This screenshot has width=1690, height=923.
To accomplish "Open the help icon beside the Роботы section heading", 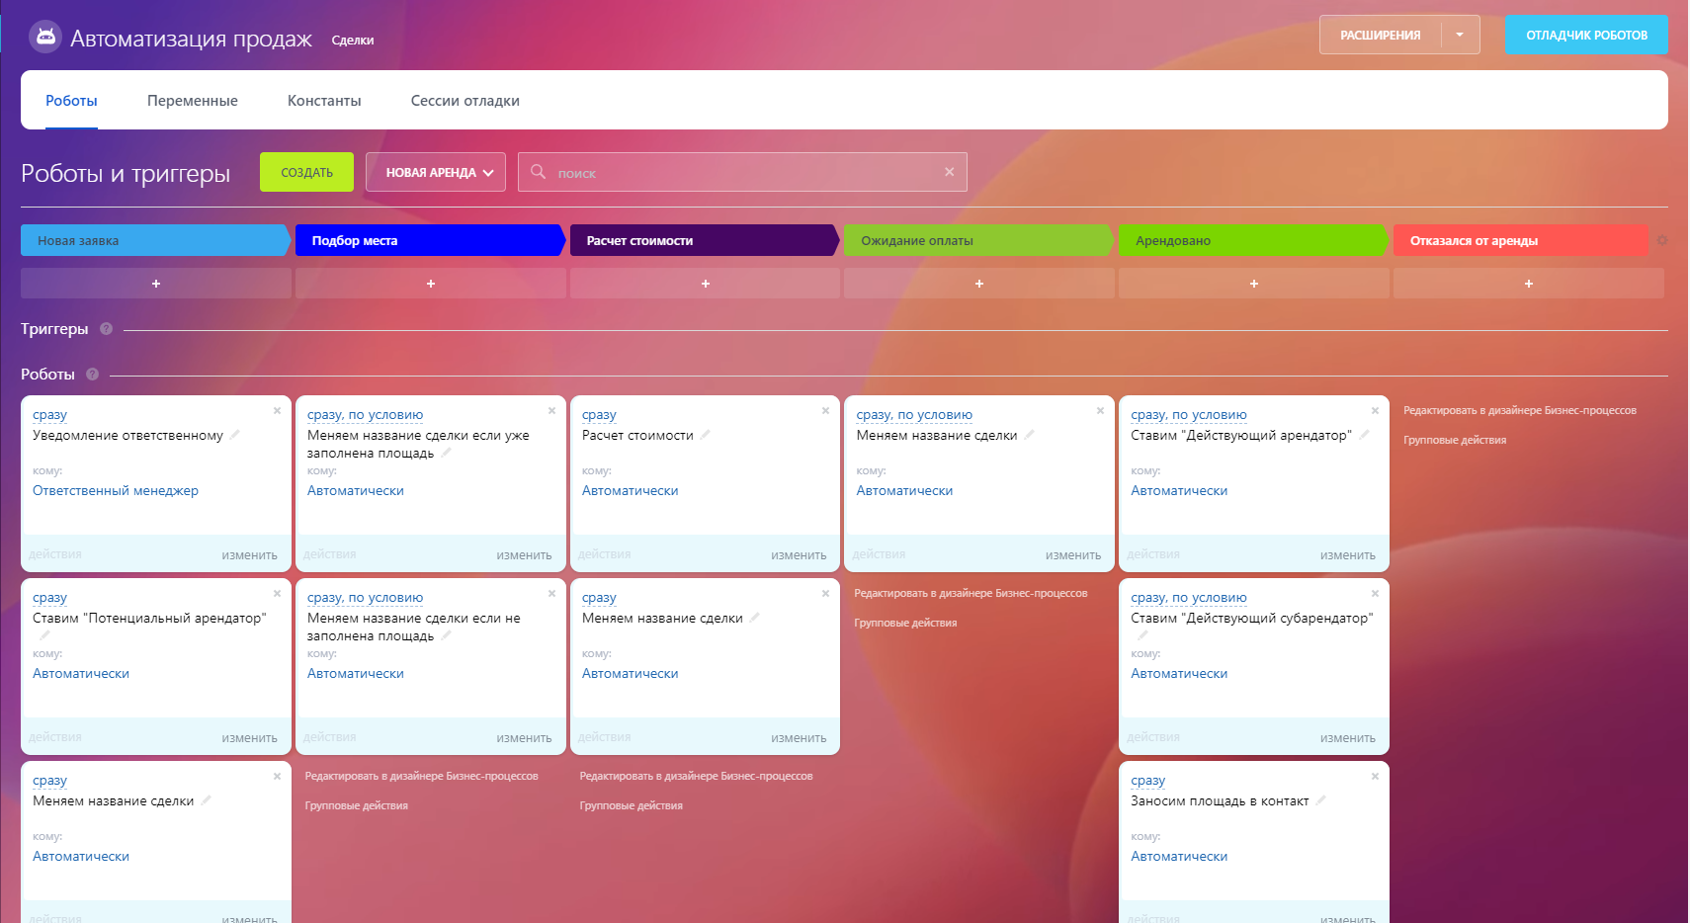I will coord(92,375).
